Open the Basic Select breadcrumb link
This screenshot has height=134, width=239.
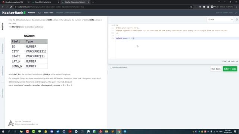click(x=49, y=13)
